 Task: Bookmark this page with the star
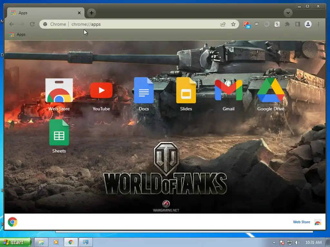233,24
